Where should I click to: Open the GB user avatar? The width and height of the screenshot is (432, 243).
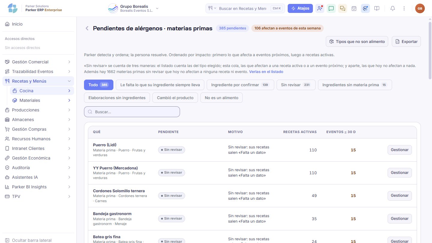(420, 8)
